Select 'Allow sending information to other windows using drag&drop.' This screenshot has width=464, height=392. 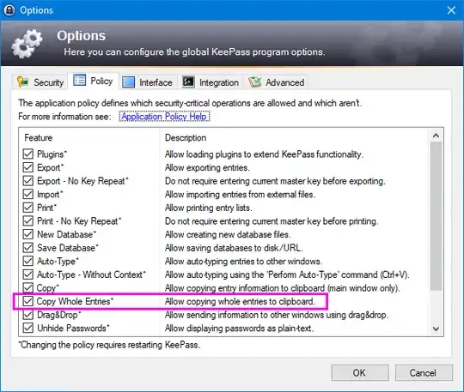[277, 315]
